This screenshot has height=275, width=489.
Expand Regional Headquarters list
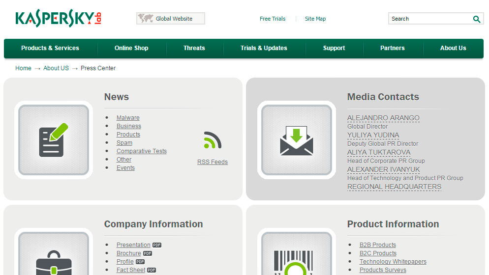(394, 187)
